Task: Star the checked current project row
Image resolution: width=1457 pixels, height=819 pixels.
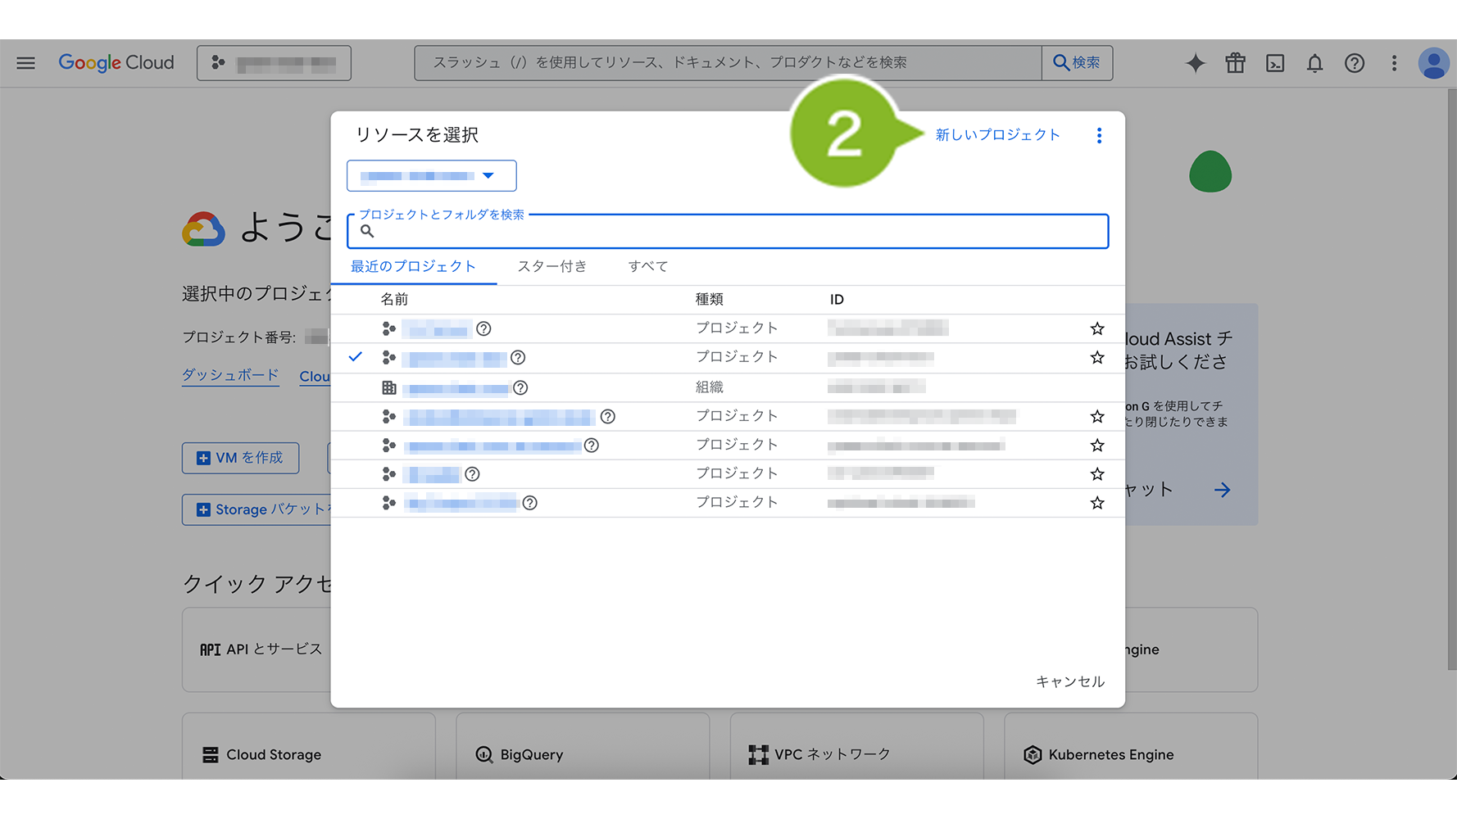Action: pos(1097,358)
